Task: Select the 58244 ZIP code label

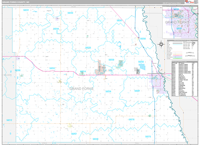Action: click(x=56, y=29)
